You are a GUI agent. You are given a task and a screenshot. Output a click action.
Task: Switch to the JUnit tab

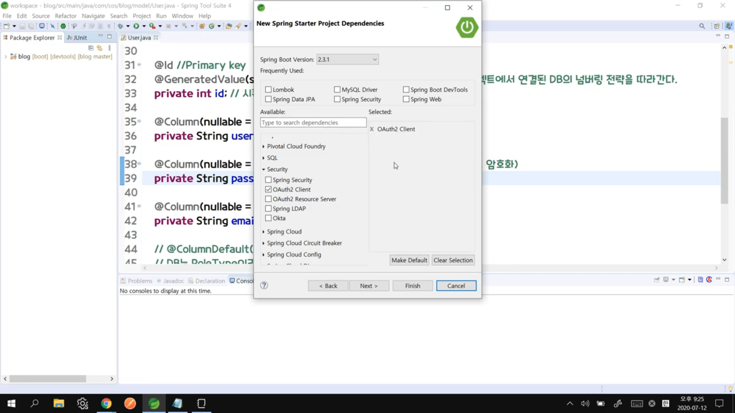78,37
